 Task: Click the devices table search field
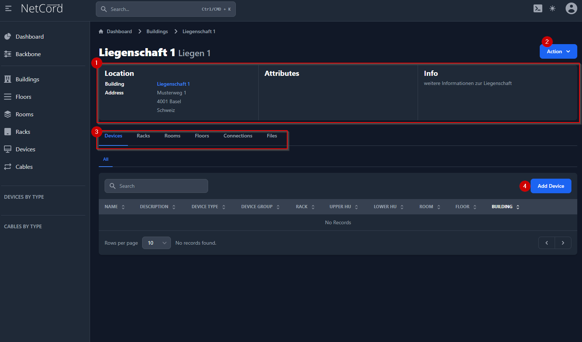coord(160,186)
